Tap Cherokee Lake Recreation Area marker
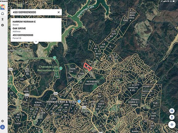Image resolution: width=178 pixels, height=133 pixels. 61,68
